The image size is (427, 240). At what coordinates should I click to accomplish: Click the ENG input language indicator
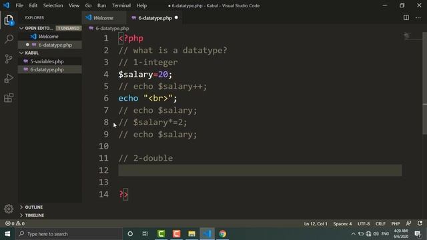pos(385,234)
